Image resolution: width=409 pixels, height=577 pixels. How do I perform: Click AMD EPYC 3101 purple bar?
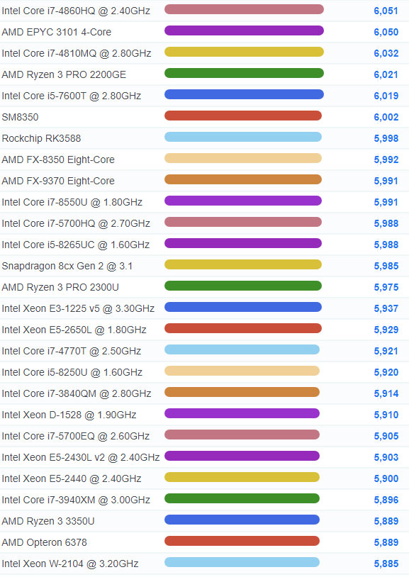[244, 30]
